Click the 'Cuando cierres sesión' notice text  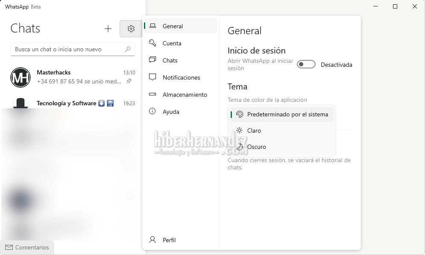(x=289, y=164)
